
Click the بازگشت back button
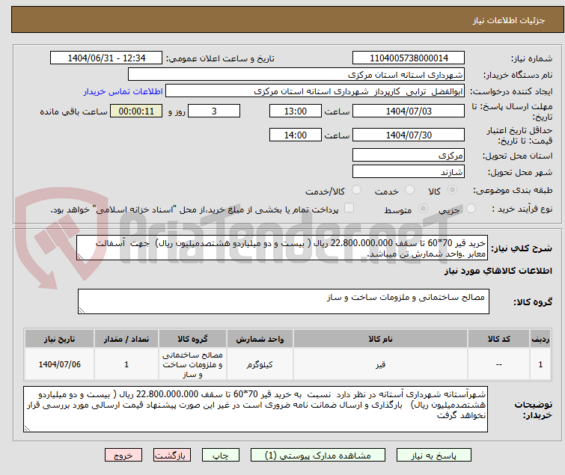pos(172,456)
